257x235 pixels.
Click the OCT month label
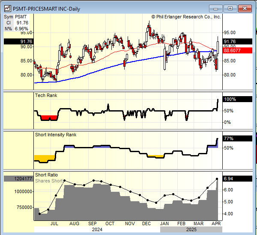tap(110, 223)
